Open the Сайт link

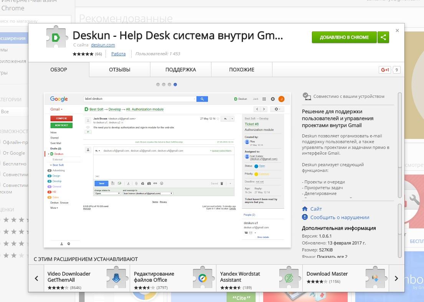pos(316,209)
